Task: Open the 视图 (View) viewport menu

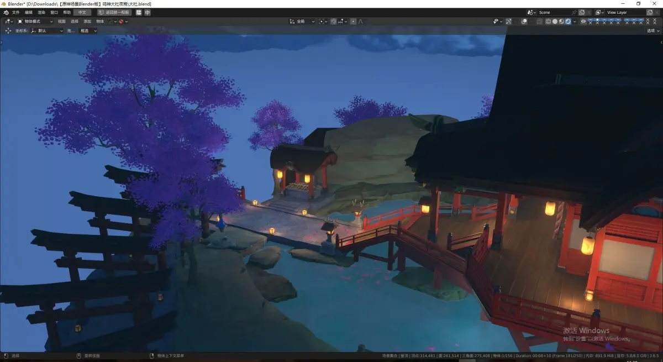Action: click(x=61, y=22)
